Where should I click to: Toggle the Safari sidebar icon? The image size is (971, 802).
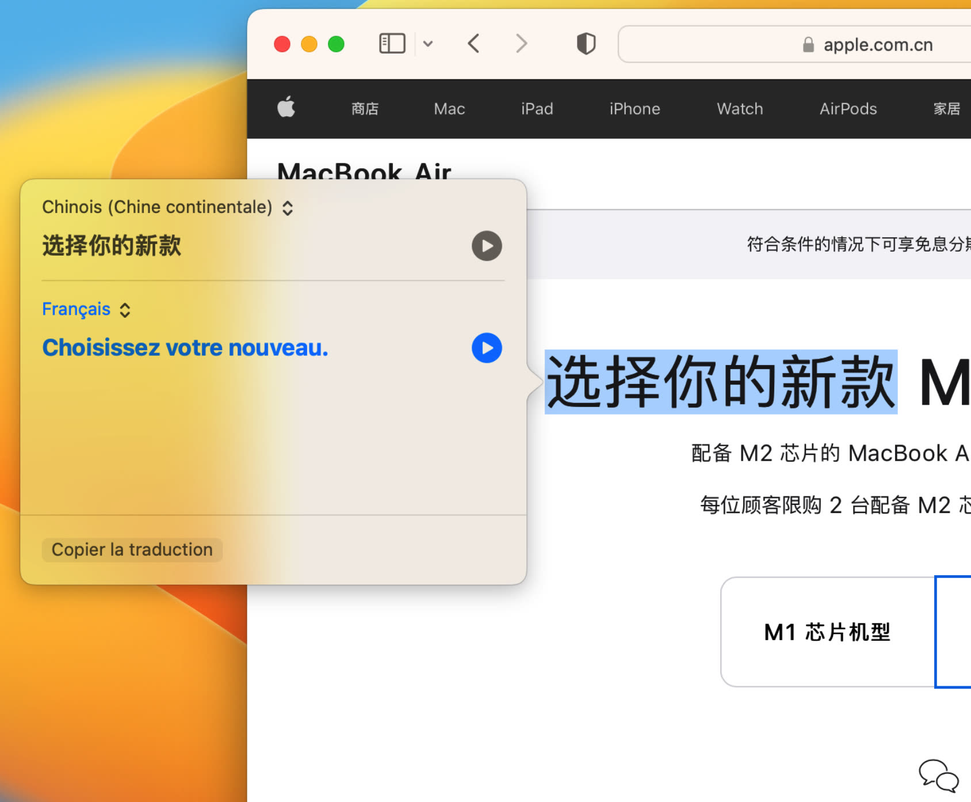392,44
